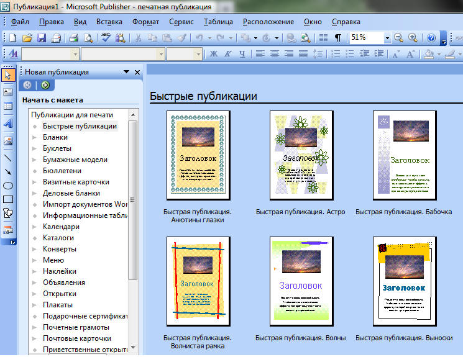463x357 pixels.
Task: Choose the Астро template thumbnail
Action: (x=301, y=155)
